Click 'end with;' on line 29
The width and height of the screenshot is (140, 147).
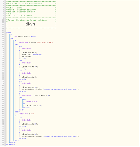click(x=22, y=59)
